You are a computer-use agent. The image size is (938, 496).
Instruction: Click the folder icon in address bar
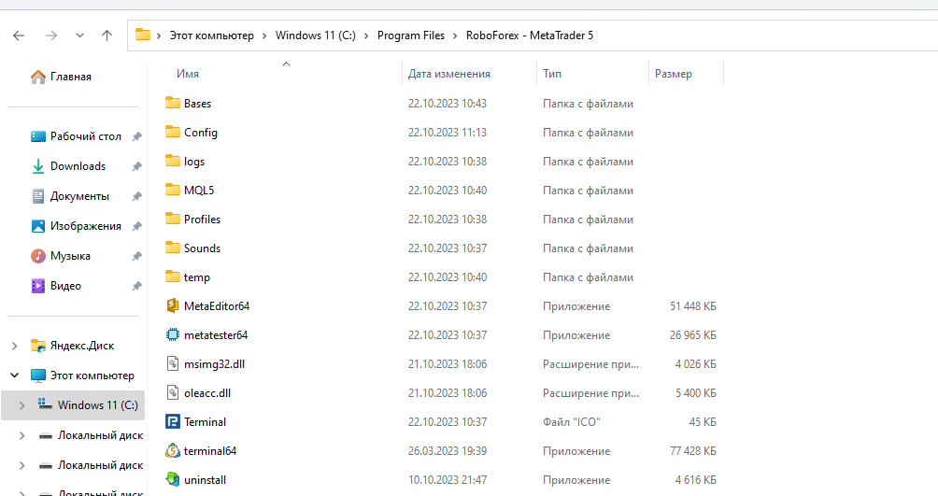(142, 35)
